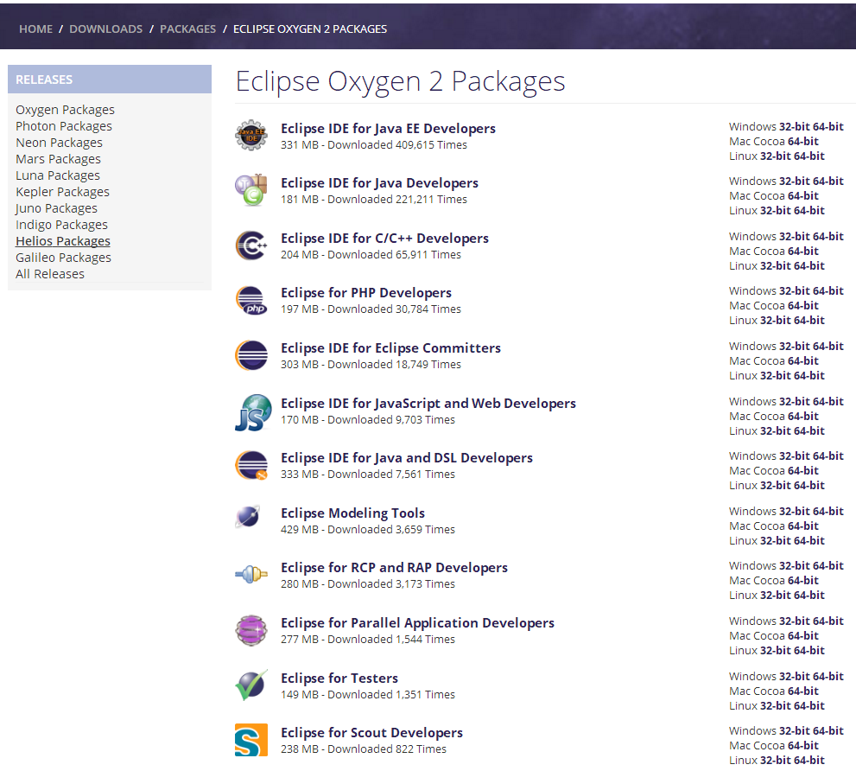Click the Parallel Application Developers icon

251,630
